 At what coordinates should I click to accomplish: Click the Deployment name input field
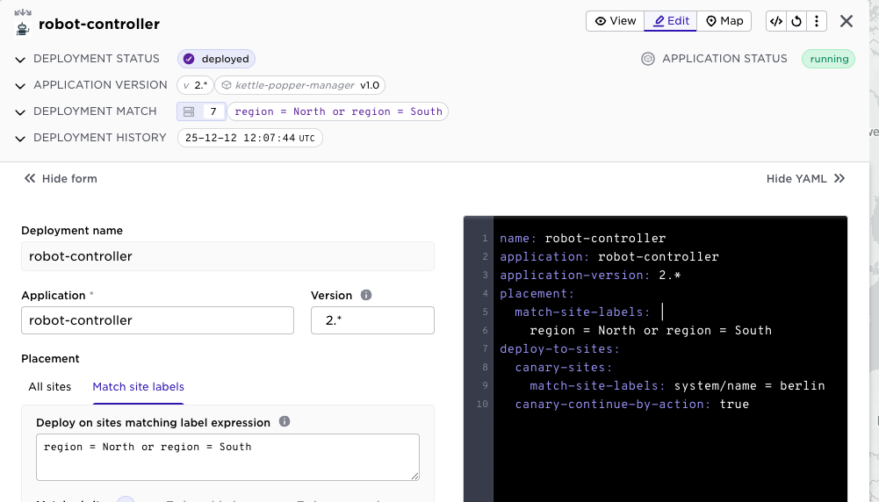[227, 256]
